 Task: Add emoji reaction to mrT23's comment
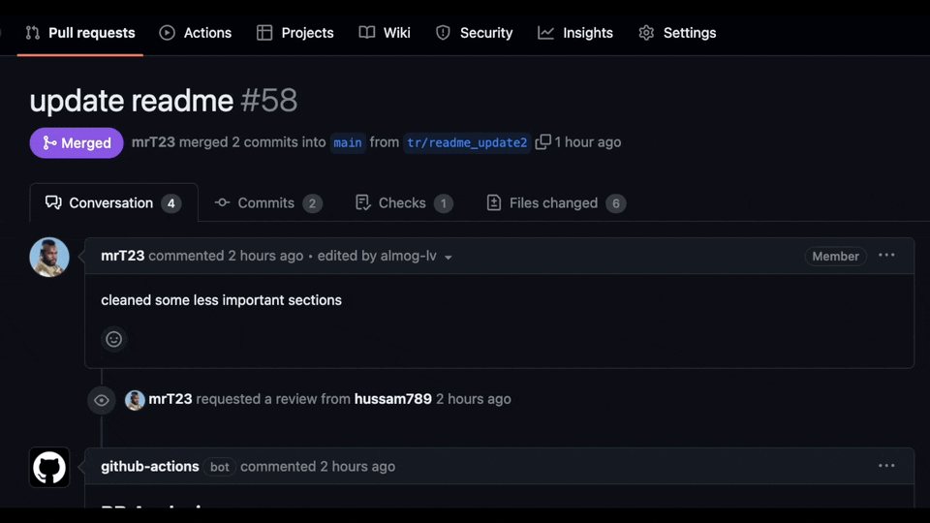click(114, 339)
